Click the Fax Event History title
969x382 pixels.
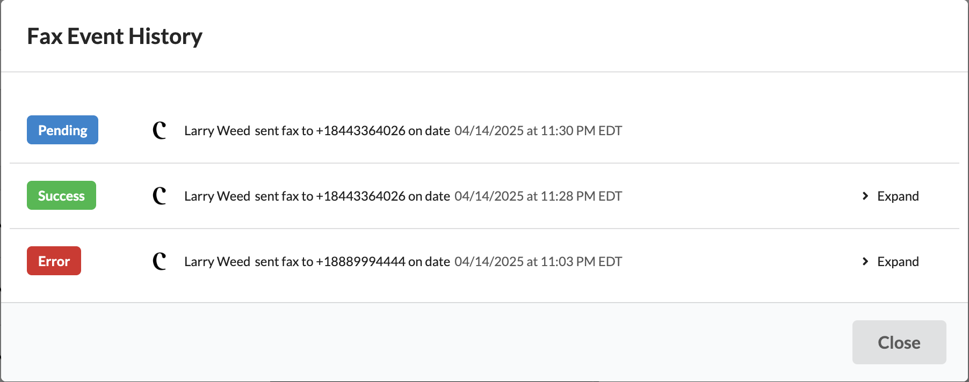(114, 36)
